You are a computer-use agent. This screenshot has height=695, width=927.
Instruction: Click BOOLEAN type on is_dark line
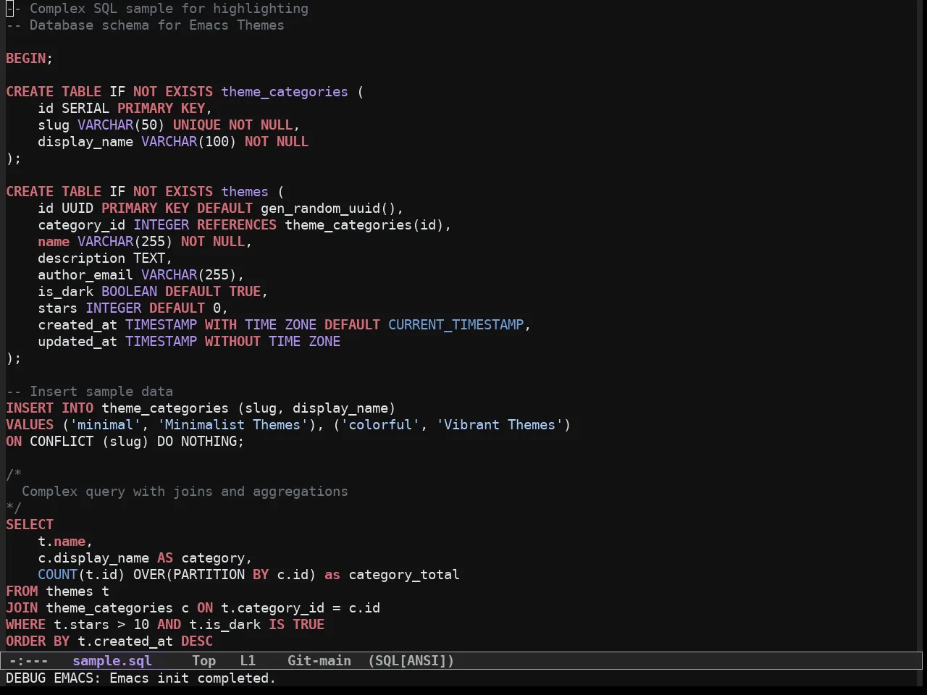point(129,292)
